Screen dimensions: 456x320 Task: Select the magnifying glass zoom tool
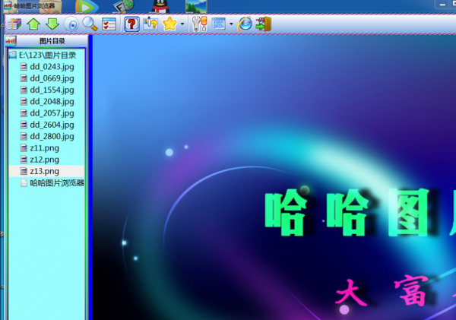tap(90, 24)
